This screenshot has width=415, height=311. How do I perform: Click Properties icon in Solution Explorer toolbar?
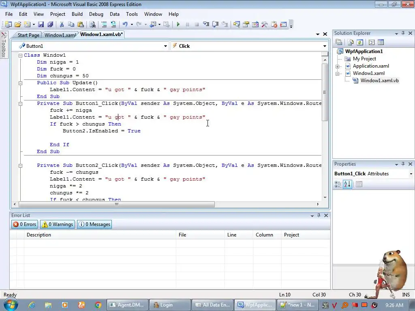coord(339,42)
